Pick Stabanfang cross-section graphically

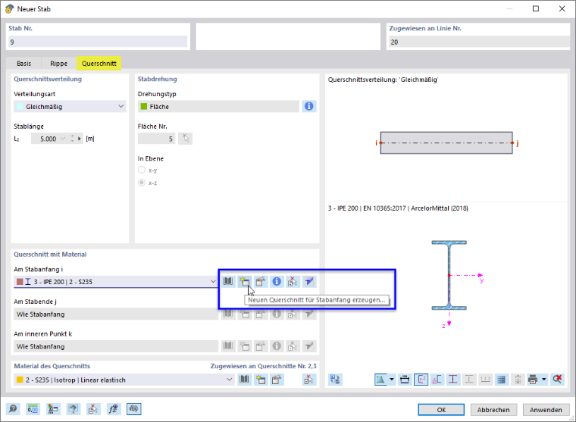293,282
